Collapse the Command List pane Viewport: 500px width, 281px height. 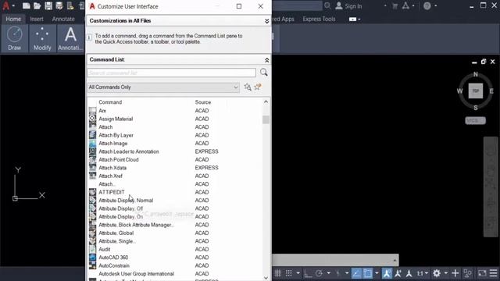267,60
